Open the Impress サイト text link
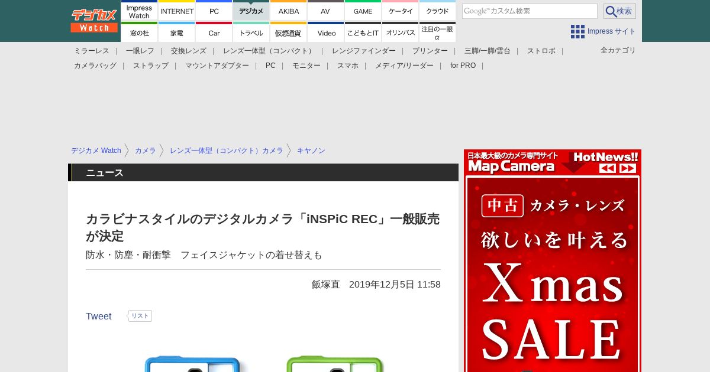 click(612, 31)
